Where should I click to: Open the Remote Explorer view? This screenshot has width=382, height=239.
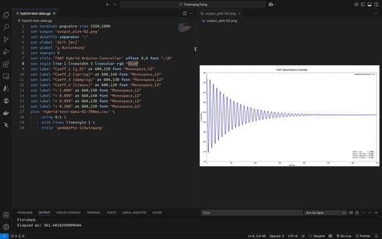[6, 76]
